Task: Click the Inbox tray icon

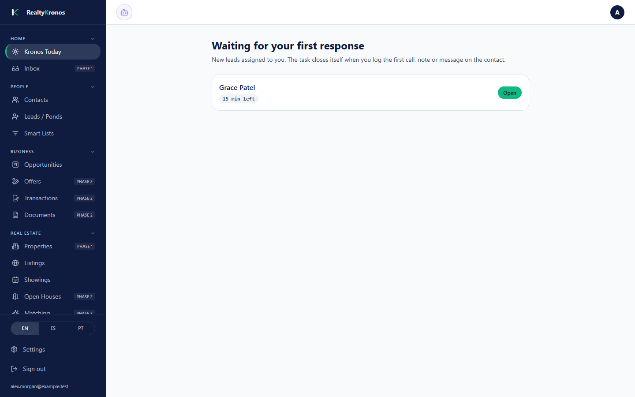Action: click(x=15, y=68)
